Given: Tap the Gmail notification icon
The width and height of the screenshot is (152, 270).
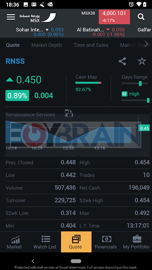Looking at the screenshot, I should [34, 5].
